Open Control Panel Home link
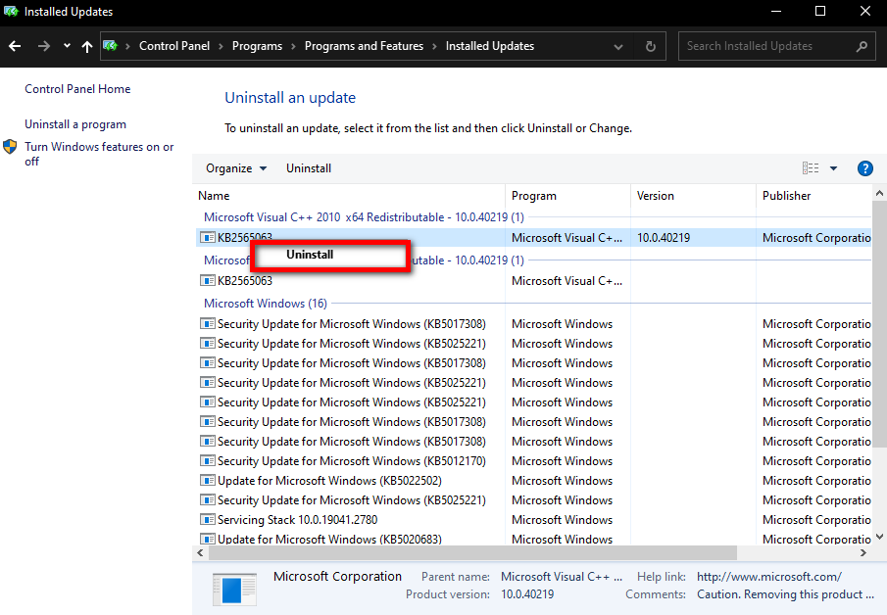Image resolution: width=887 pixels, height=615 pixels. 77,89
